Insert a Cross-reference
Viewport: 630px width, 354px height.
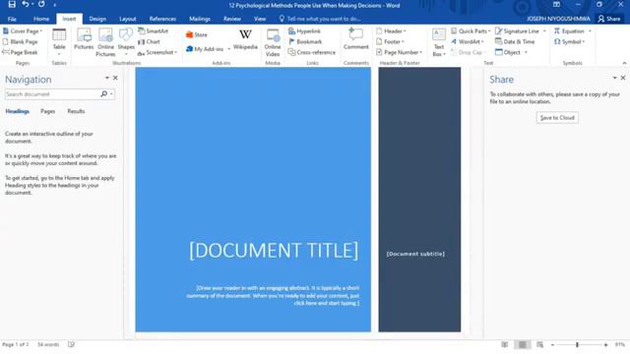pos(312,52)
